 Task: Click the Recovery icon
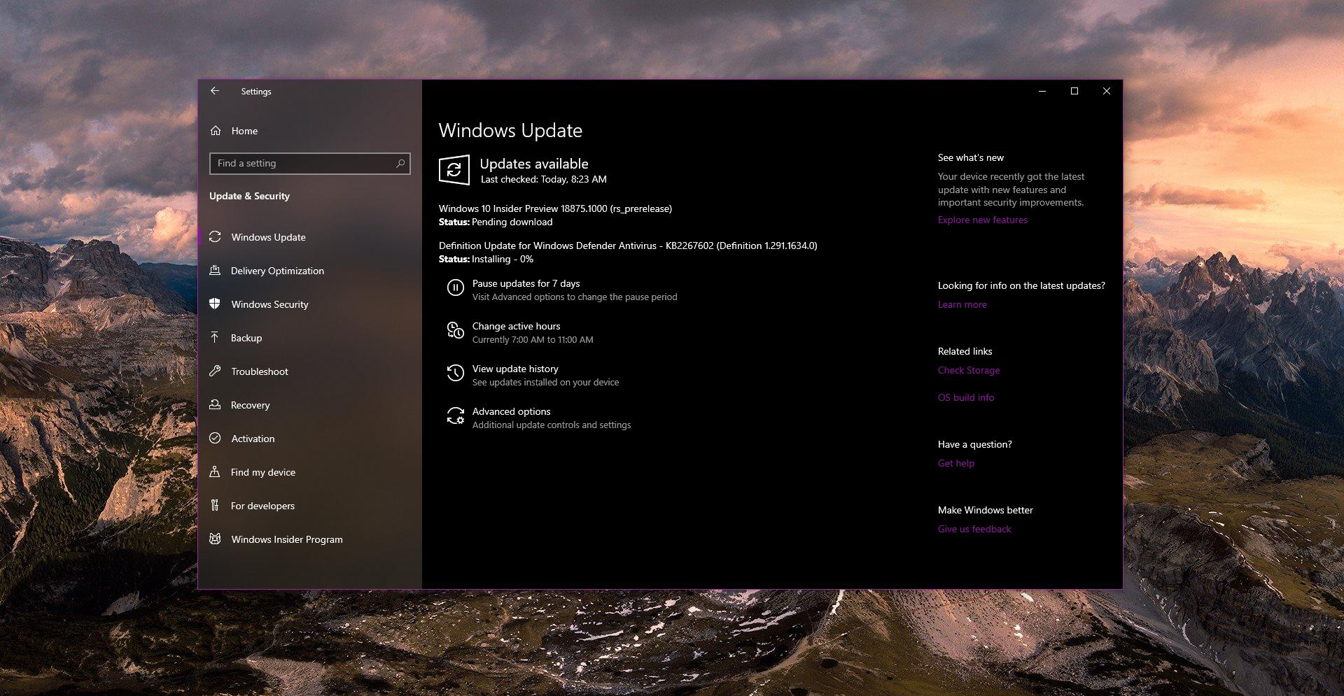(x=215, y=405)
